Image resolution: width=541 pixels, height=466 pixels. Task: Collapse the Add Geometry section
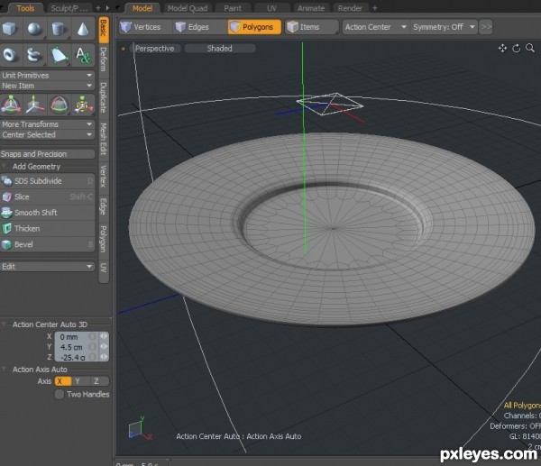5,166
